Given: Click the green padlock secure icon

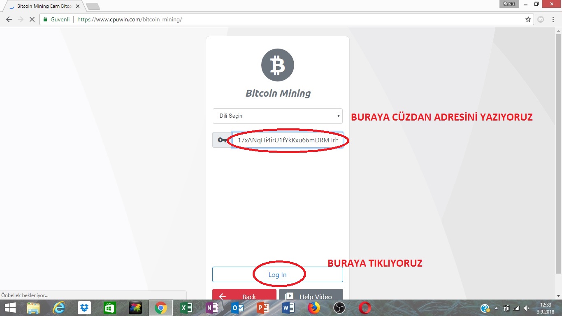Looking at the screenshot, I should click(45, 19).
